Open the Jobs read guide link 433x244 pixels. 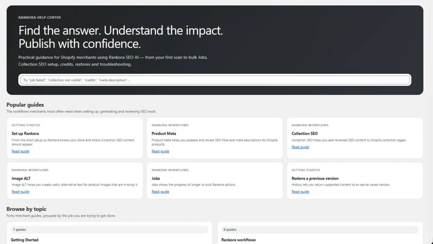click(x=160, y=192)
